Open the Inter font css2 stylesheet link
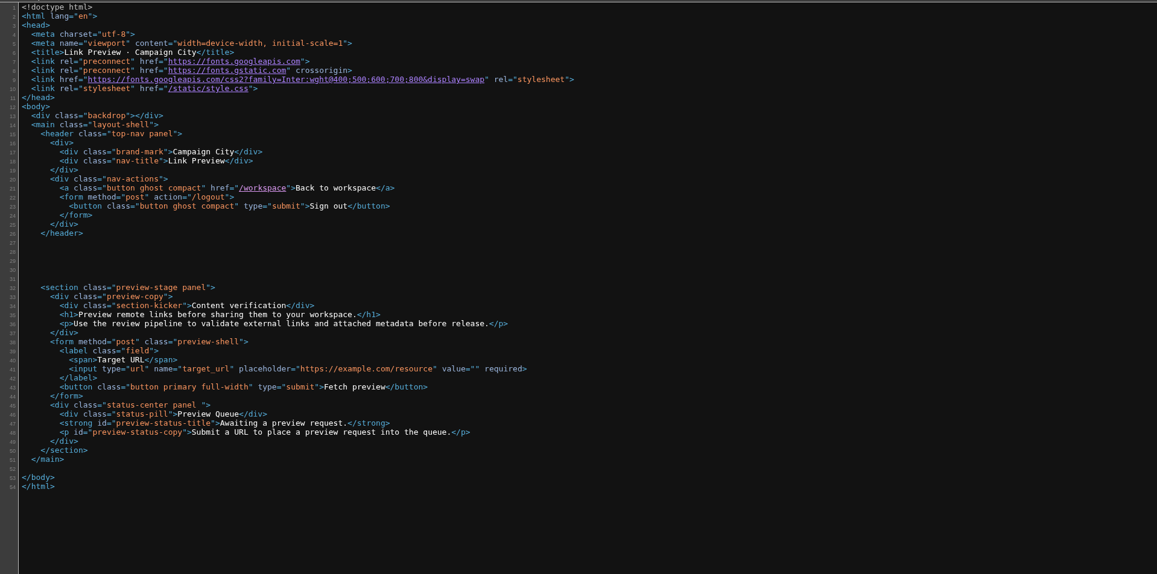Screen dimensions: 1157x574 click(x=286, y=80)
